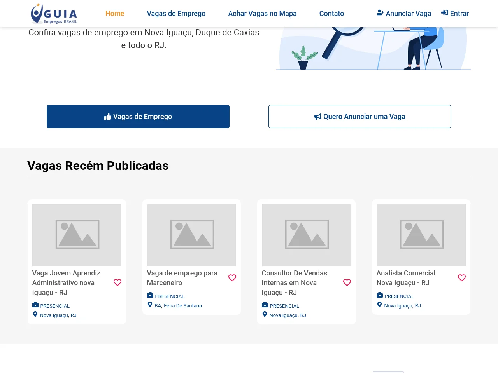Click the Vagas Recém Publicadas heading
Image resolution: width=498 pixels, height=373 pixels.
click(98, 166)
